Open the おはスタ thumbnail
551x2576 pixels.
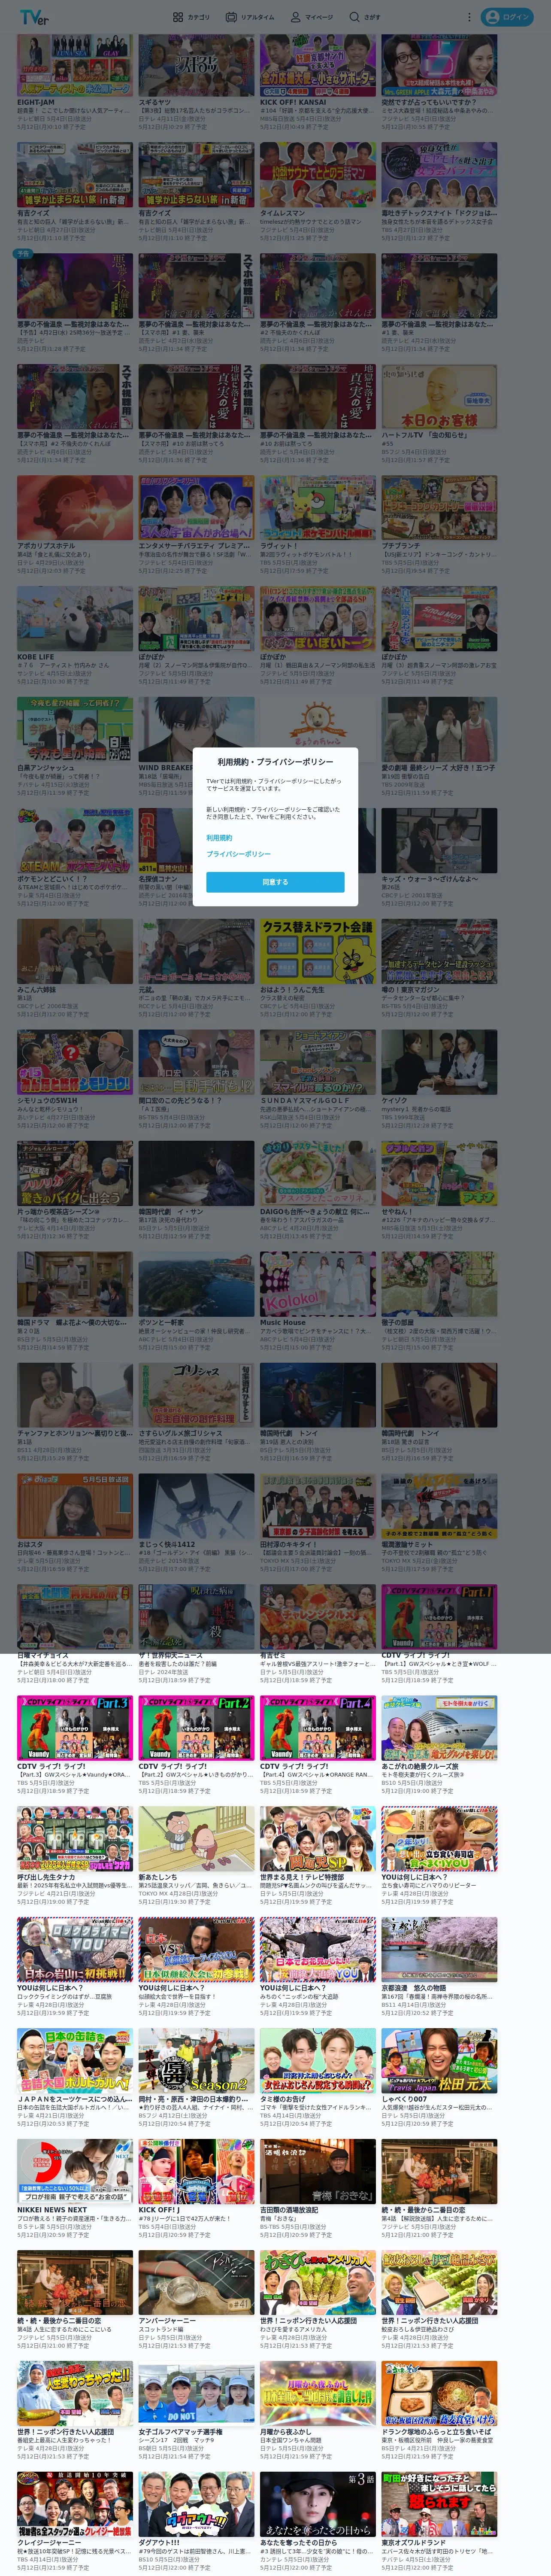[x=75, y=1507]
